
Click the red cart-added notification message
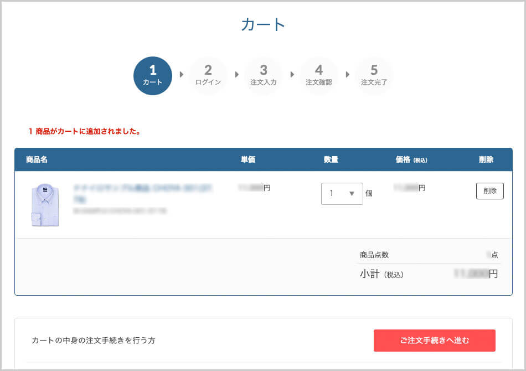point(84,132)
